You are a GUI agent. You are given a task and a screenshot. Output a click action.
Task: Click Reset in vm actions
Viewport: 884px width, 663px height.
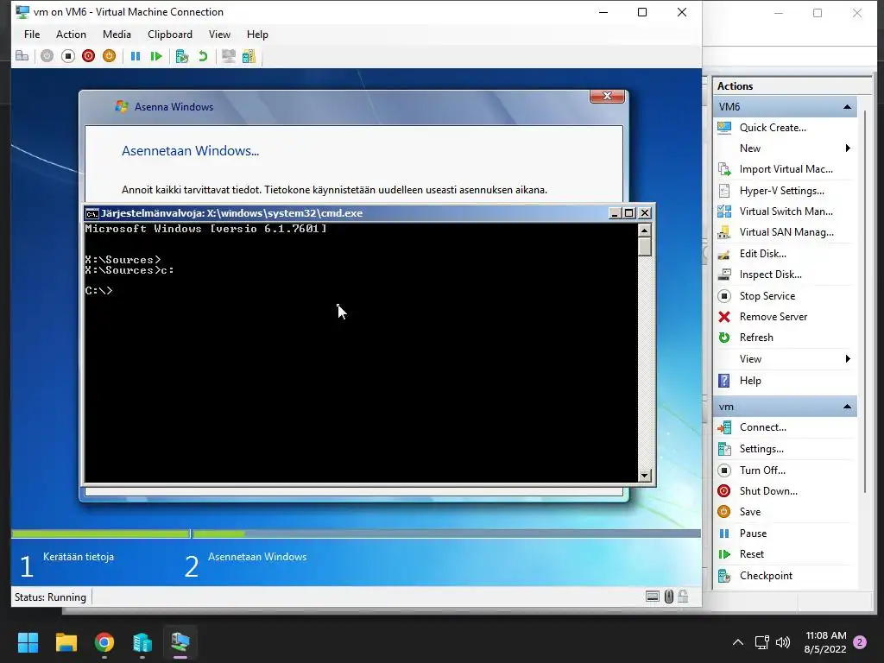click(752, 554)
